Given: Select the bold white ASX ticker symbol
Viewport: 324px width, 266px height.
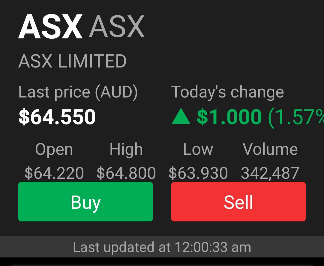Looking at the screenshot, I should 50,27.
